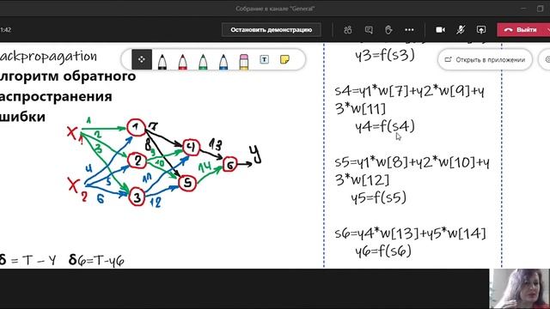Choose the blue pen tool
550x309 pixels.
tap(223, 62)
